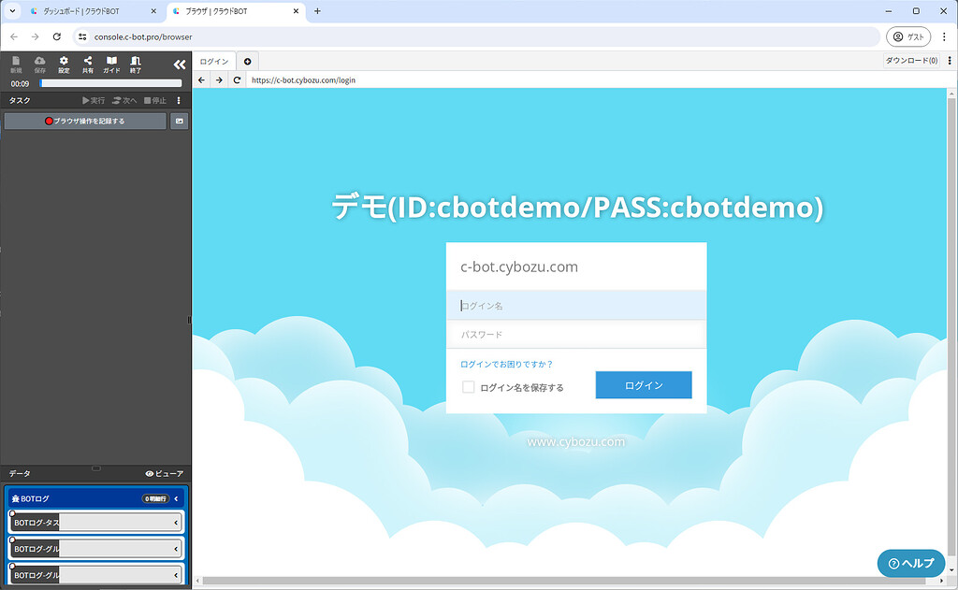Click the task timer progress bar
The height and width of the screenshot is (590, 958).
coord(110,83)
